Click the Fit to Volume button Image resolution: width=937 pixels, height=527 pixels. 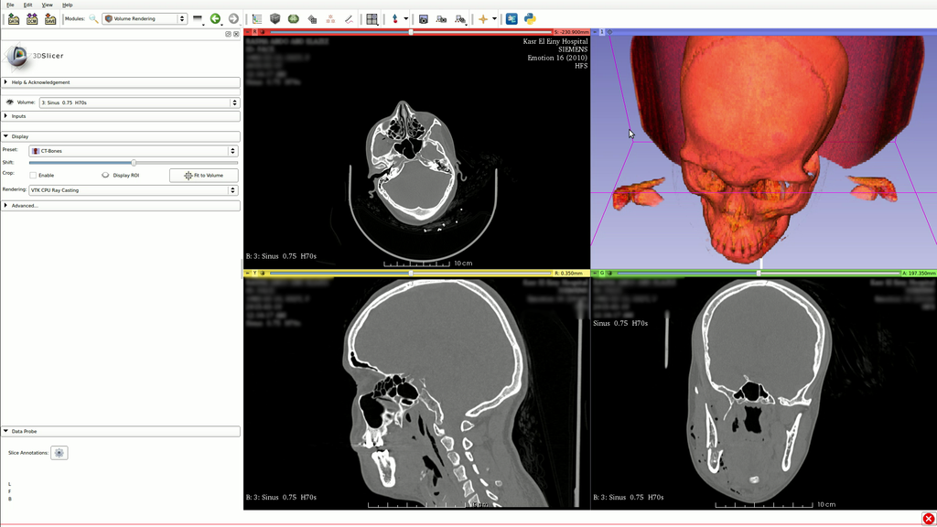click(204, 175)
